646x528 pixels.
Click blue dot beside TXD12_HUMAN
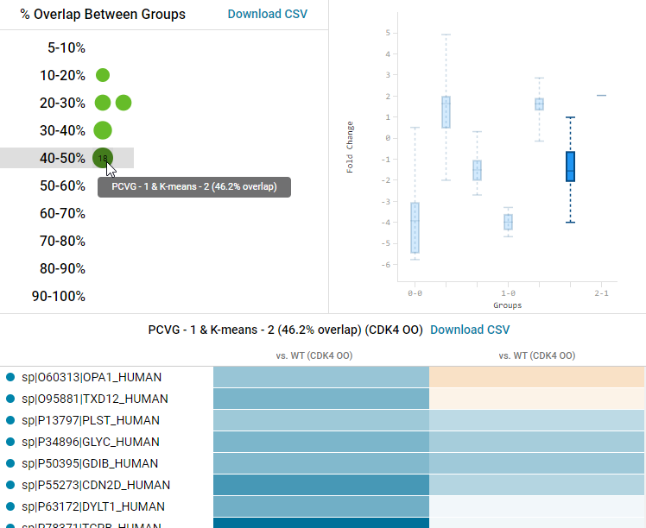tap(10, 399)
